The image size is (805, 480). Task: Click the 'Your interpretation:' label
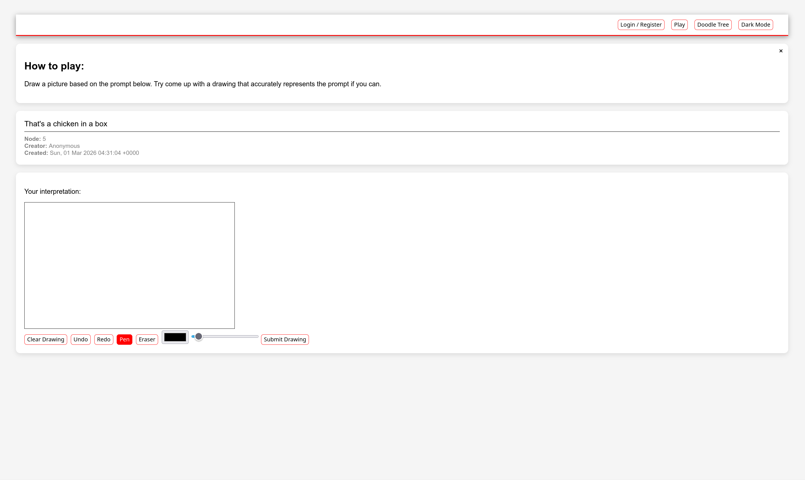click(52, 192)
